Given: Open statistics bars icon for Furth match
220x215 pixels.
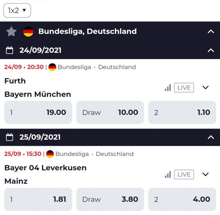Looking at the screenshot, I should coord(168,88).
